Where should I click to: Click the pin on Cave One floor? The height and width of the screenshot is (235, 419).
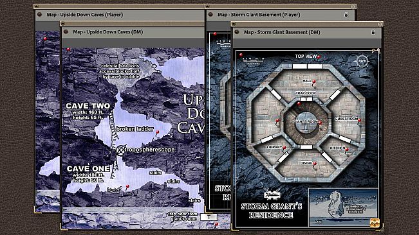coord(127,187)
